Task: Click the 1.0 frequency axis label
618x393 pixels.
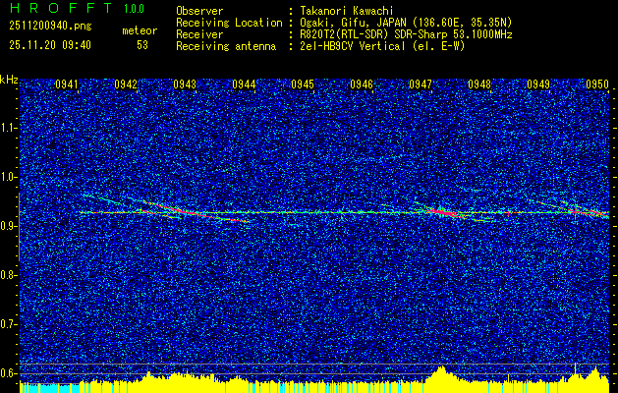Action: click(x=9, y=178)
